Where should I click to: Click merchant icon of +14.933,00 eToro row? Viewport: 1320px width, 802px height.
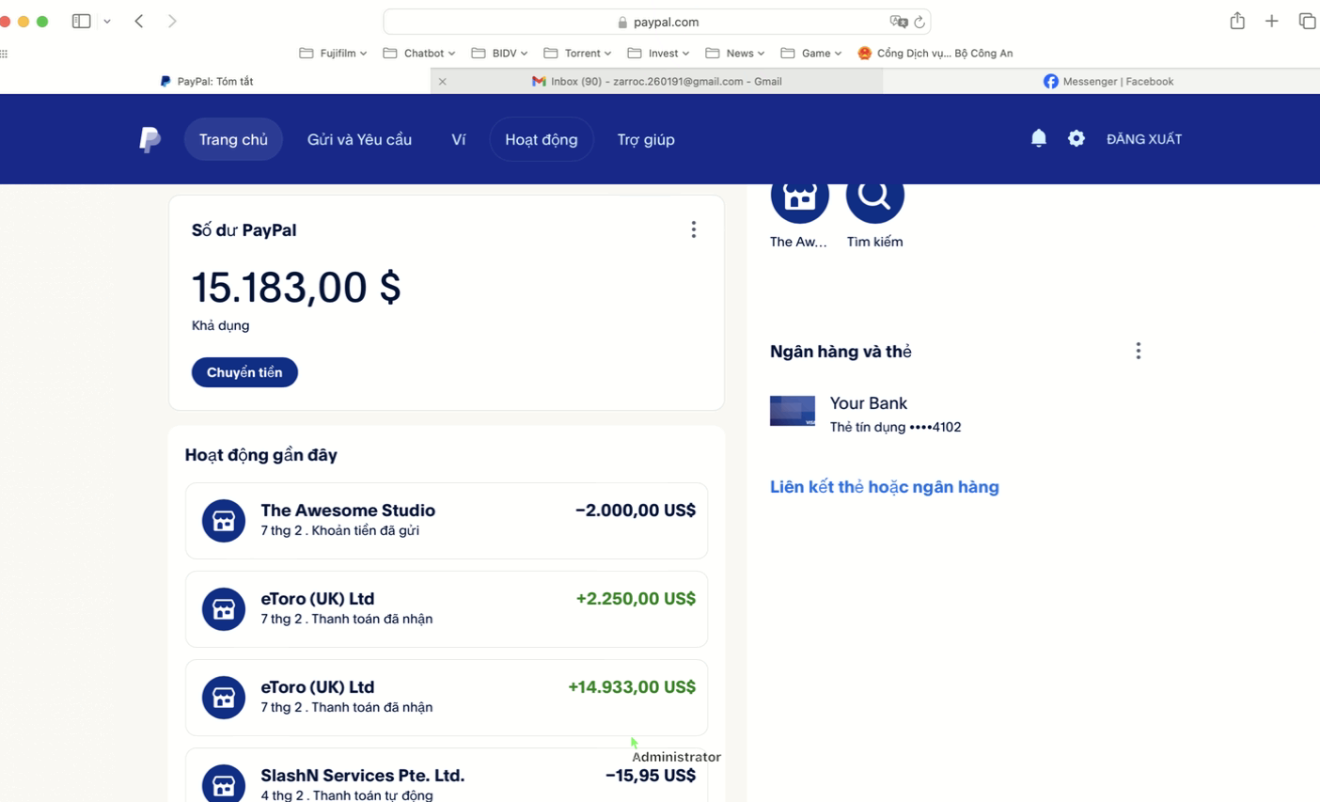[x=224, y=698]
